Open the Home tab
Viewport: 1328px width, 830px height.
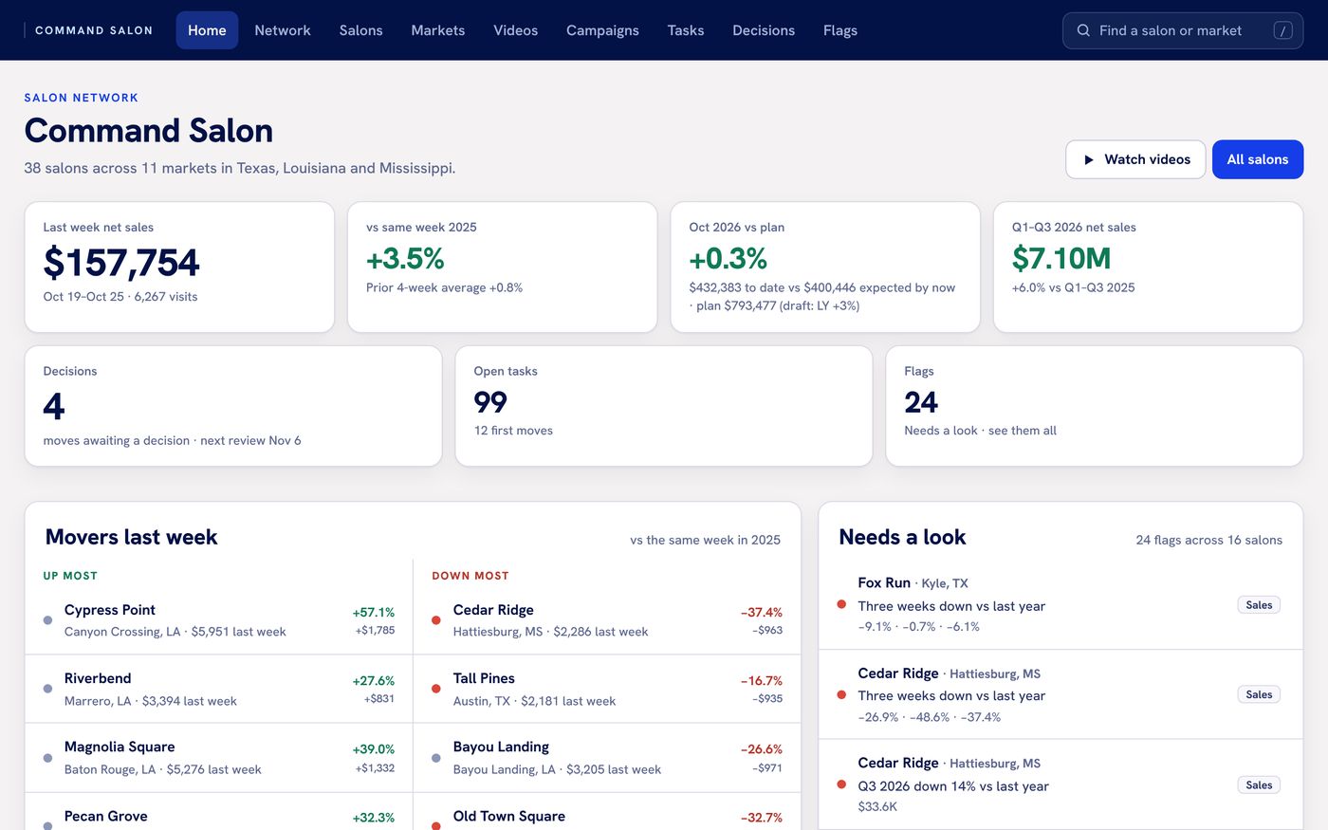207,30
